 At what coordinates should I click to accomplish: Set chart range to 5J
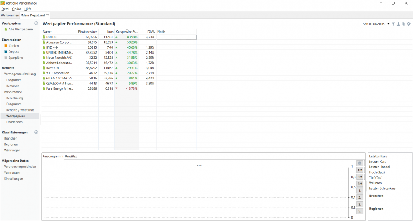pyautogui.click(x=360, y=211)
